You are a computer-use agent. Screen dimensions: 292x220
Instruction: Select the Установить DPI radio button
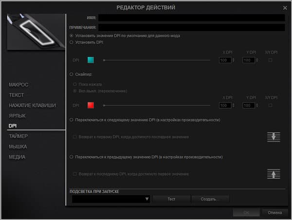pos(72,42)
